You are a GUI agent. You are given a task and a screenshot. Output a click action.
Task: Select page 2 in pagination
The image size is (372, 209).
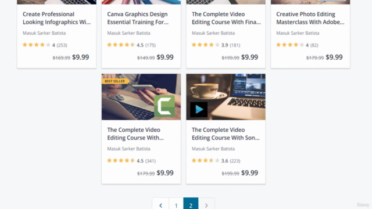(191, 204)
